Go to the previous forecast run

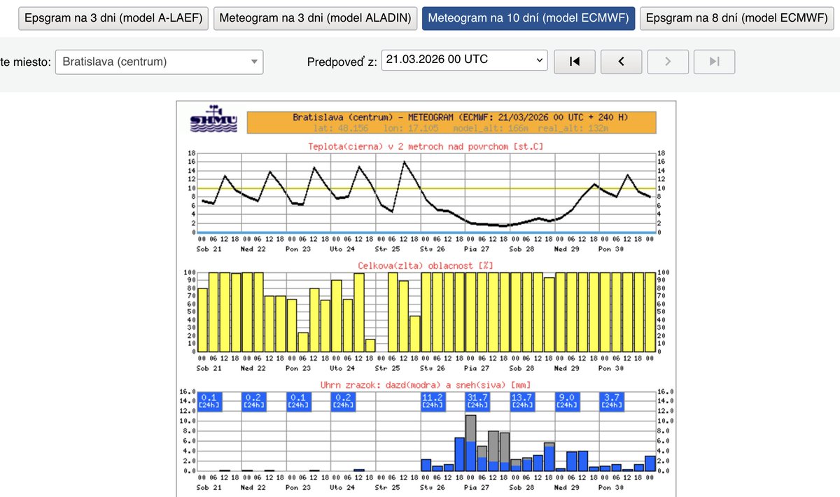tap(621, 62)
